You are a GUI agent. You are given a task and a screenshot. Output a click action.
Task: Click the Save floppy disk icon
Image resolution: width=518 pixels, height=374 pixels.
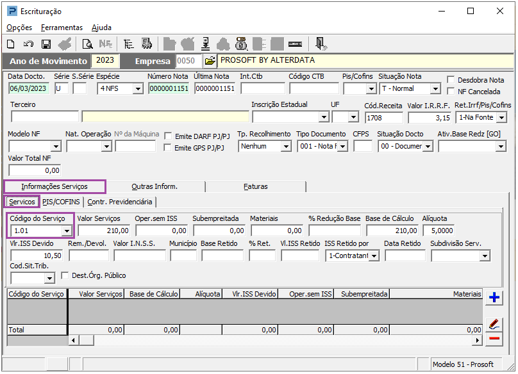[46, 44]
